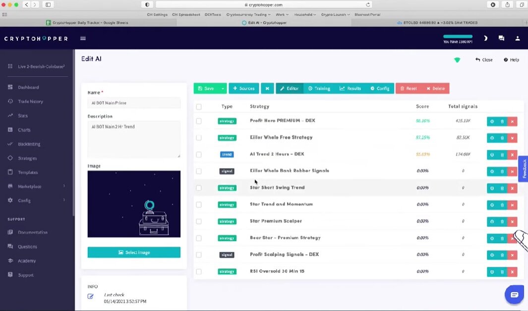Click round teal icon for Star Trend and Momentum
Screen dimensions: 528x311
(492, 205)
